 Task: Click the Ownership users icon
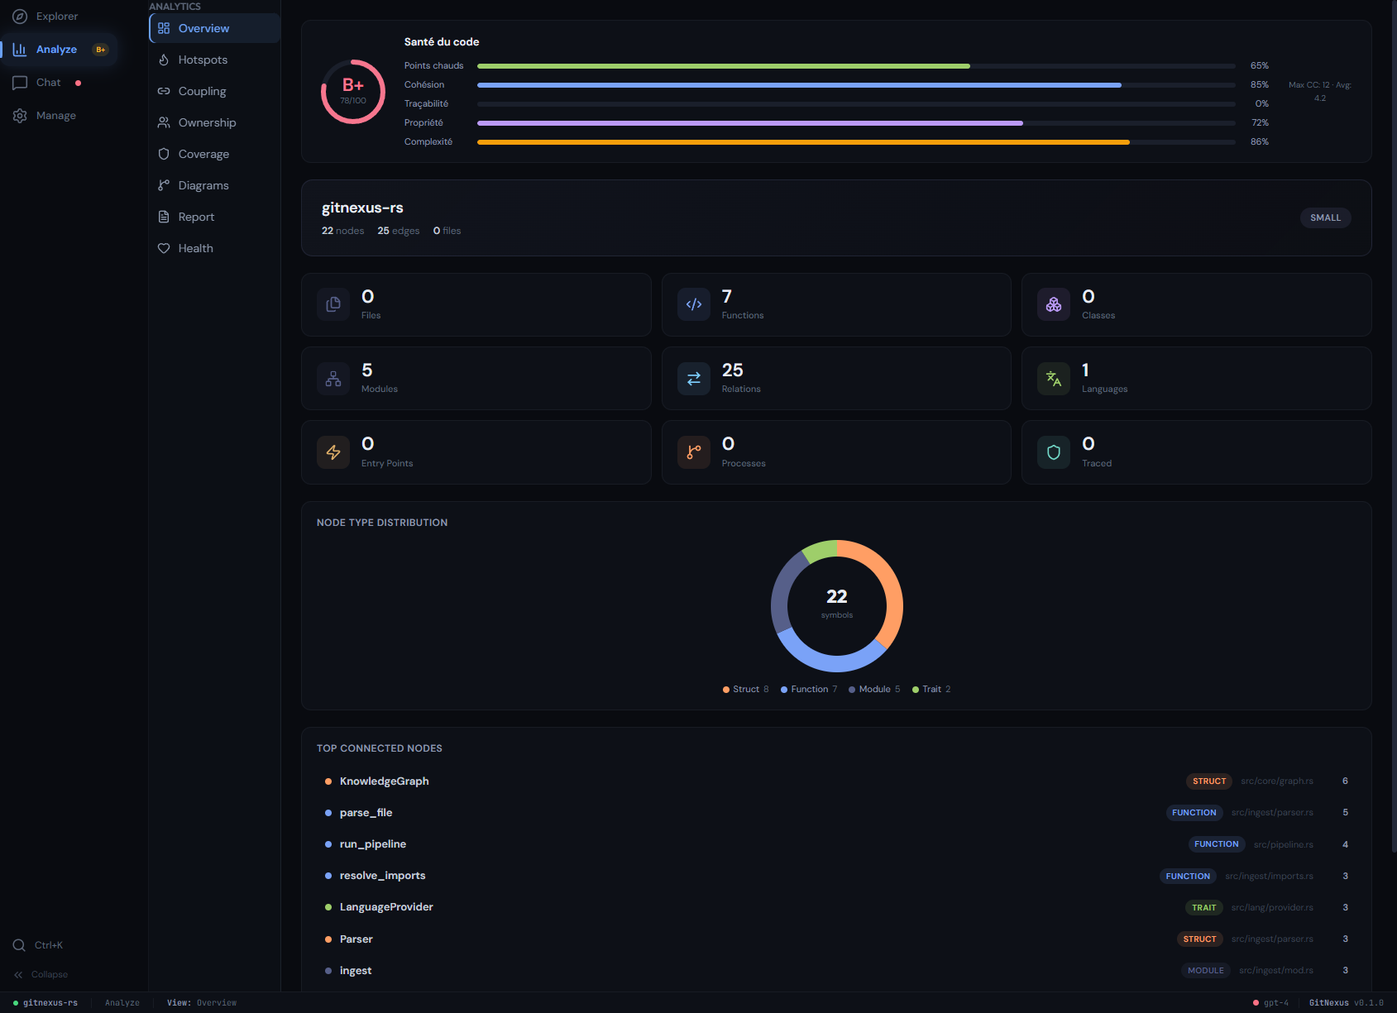coord(164,122)
